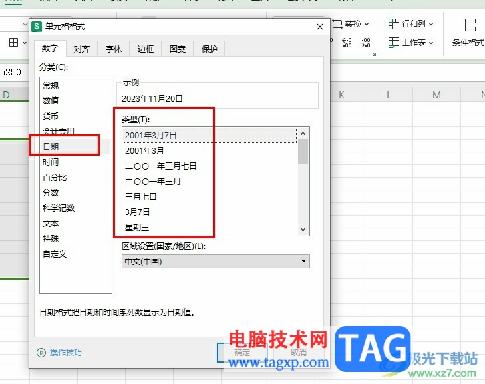Choose date type 二○○一年三月
485x384 pixels.
coord(210,181)
